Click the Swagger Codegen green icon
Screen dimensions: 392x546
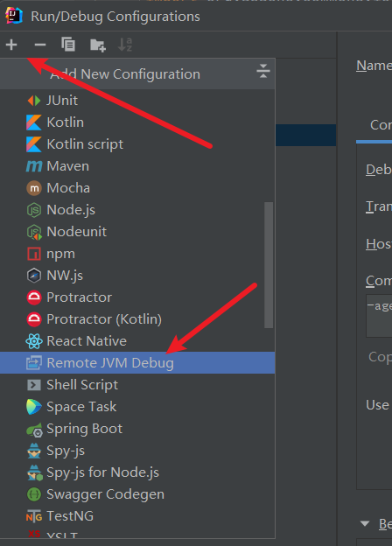[34, 494]
